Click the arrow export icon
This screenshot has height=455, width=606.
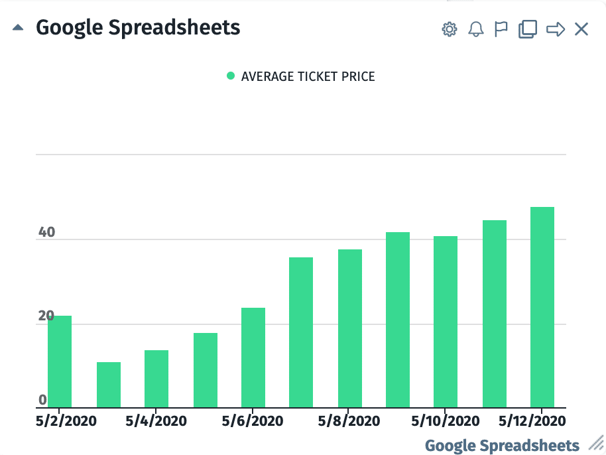click(x=556, y=29)
